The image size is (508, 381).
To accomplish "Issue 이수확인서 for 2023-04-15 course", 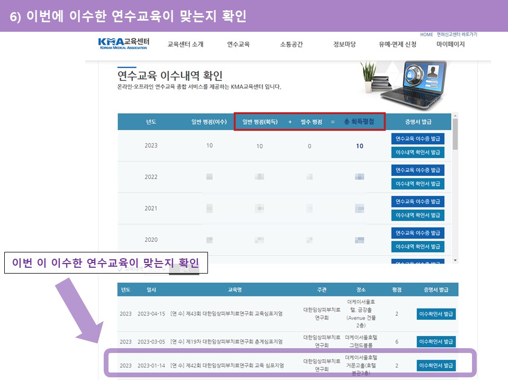I will point(436,314).
